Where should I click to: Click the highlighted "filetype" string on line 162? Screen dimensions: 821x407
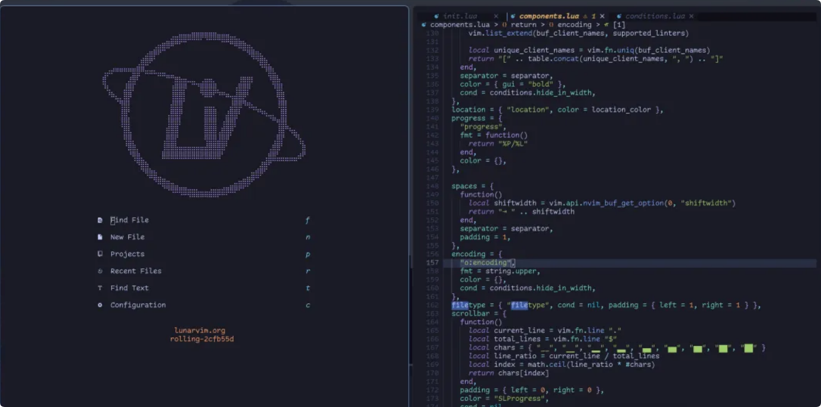pos(528,305)
